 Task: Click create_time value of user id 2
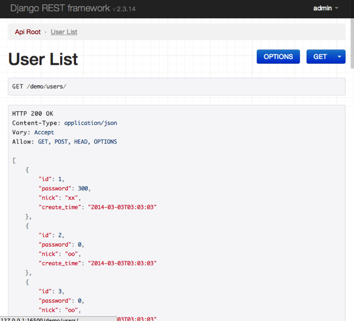pos(122,263)
